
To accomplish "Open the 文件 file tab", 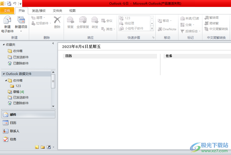I will click(7, 11).
